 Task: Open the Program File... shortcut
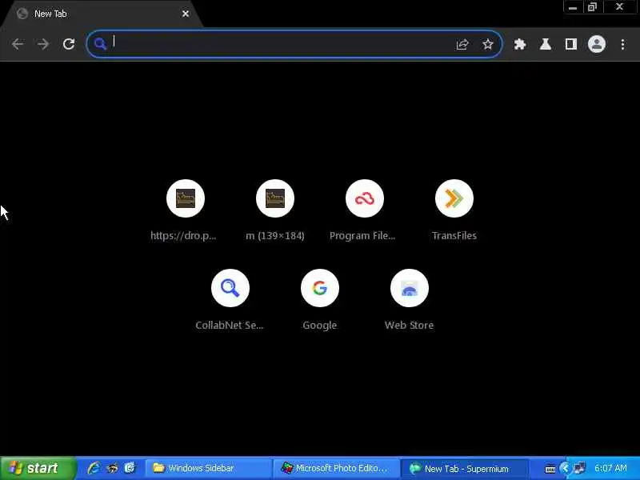click(365, 210)
